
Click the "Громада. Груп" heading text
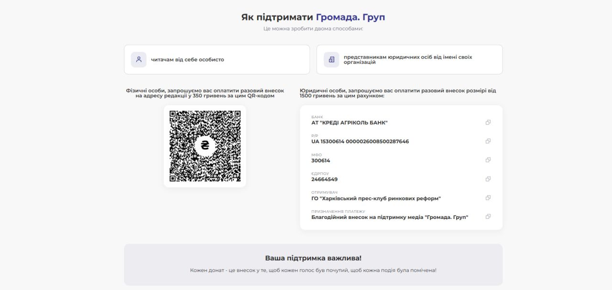tap(350, 17)
